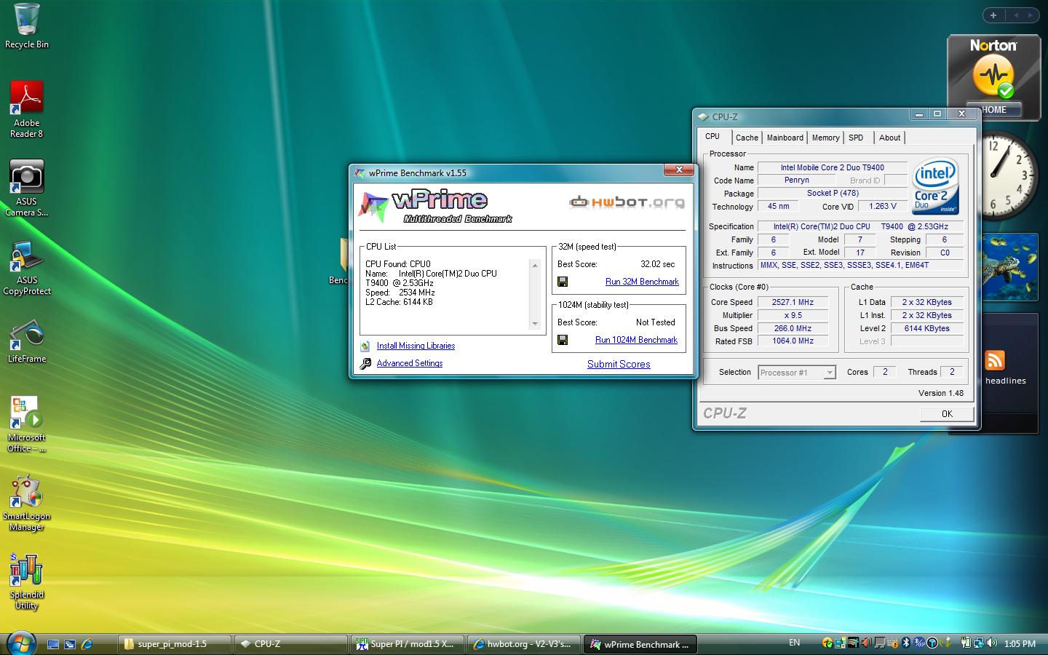Open LifeFrame desktop shortcut

[26, 340]
